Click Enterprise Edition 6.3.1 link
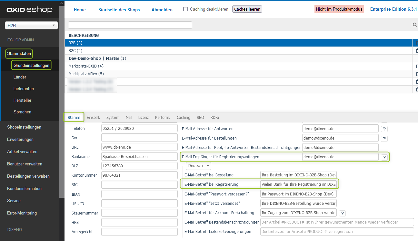 [x=393, y=9]
